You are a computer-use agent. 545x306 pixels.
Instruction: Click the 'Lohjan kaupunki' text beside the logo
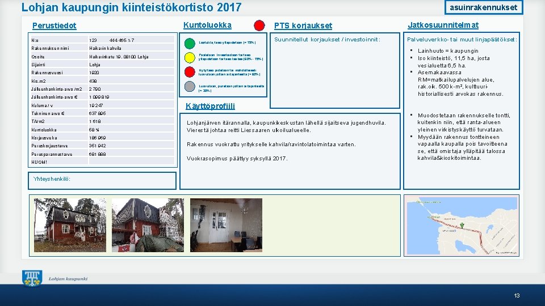pos(68,279)
